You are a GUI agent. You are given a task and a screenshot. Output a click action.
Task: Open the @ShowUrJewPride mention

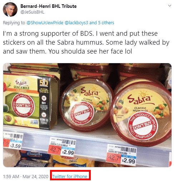pyautogui.click(x=45, y=22)
